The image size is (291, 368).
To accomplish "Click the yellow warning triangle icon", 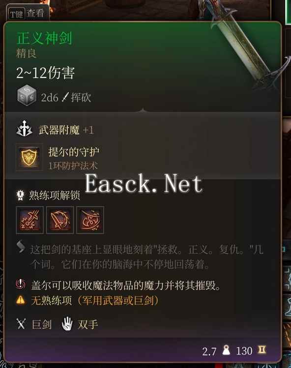I will 21,300.
